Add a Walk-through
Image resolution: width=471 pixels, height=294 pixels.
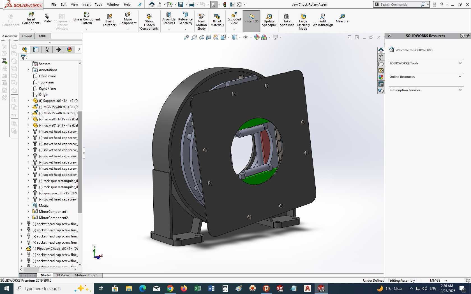point(323,20)
